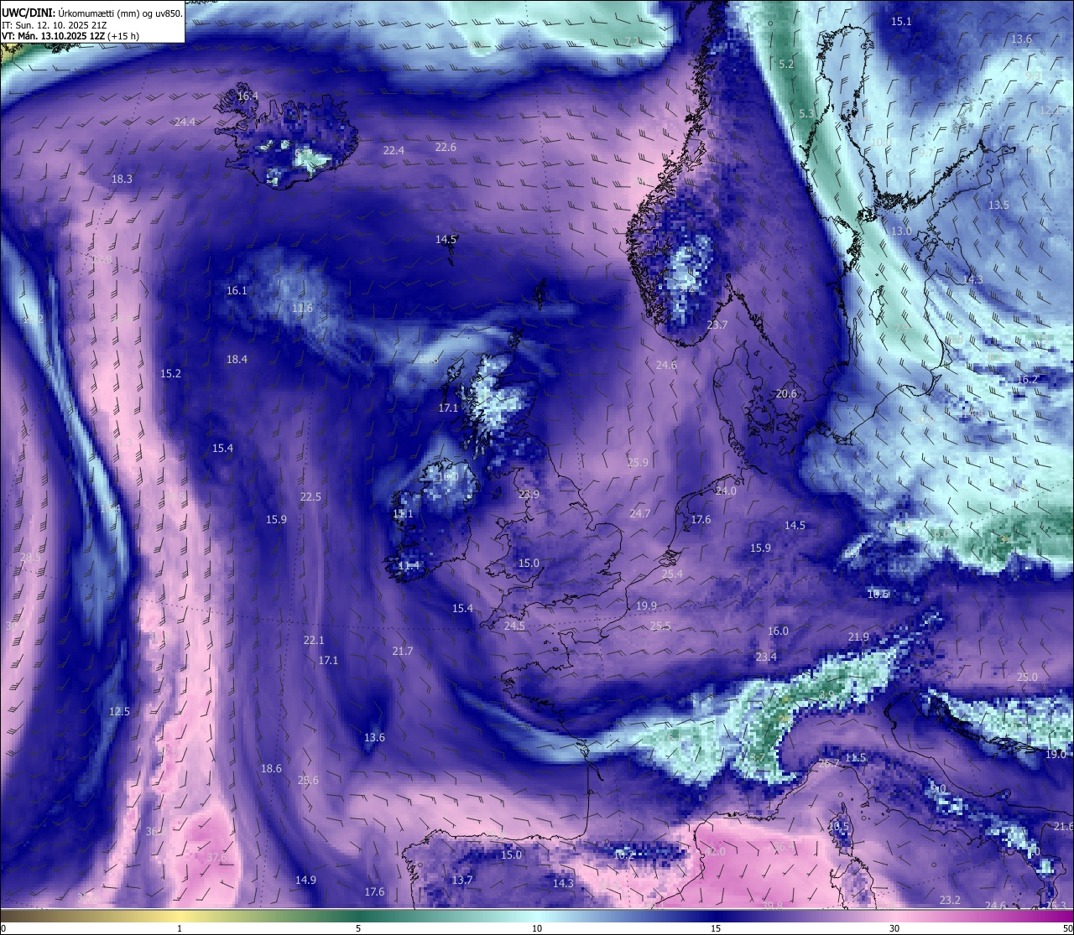Click the 25.5 value label

[x=660, y=626]
